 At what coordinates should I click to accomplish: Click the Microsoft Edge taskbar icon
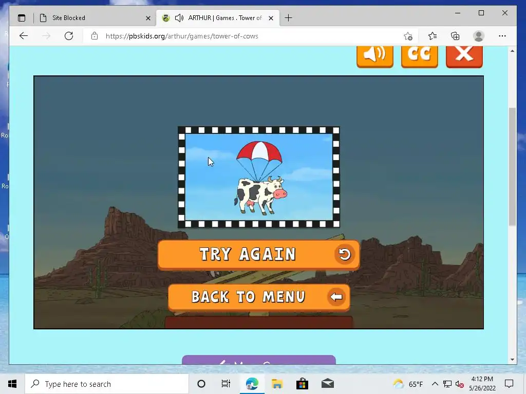pos(252,384)
